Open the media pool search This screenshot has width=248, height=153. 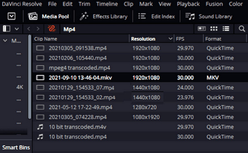pyautogui.click(x=242, y=29)
